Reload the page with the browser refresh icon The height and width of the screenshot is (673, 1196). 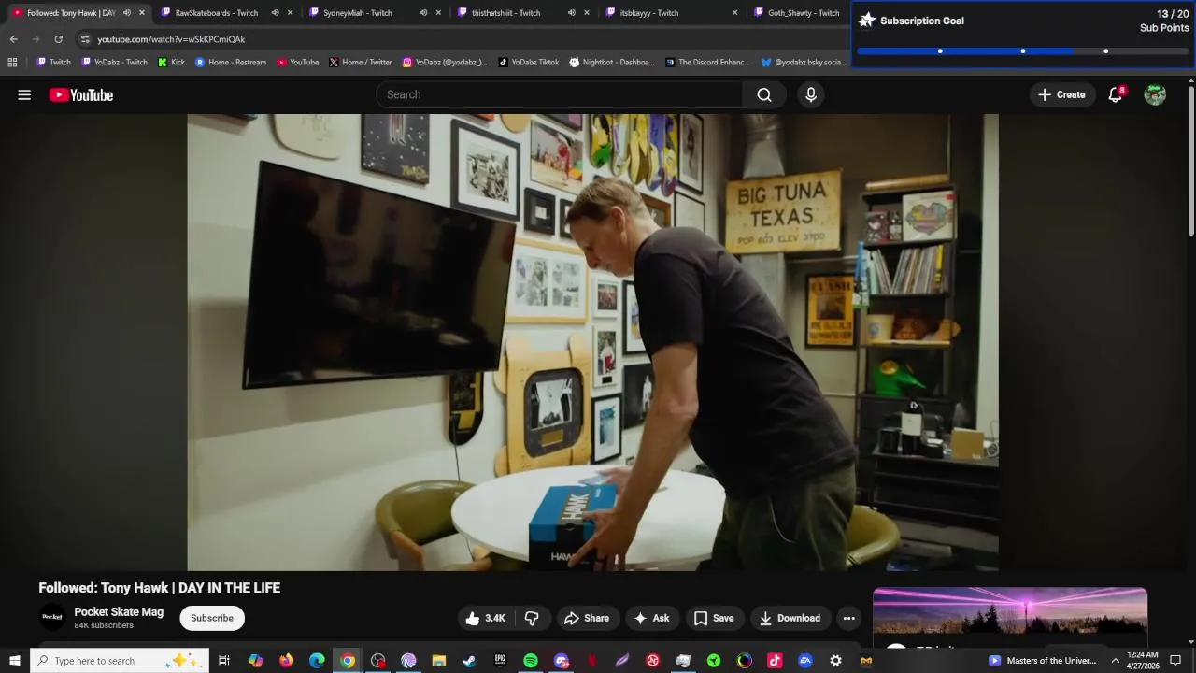point(59,39)
